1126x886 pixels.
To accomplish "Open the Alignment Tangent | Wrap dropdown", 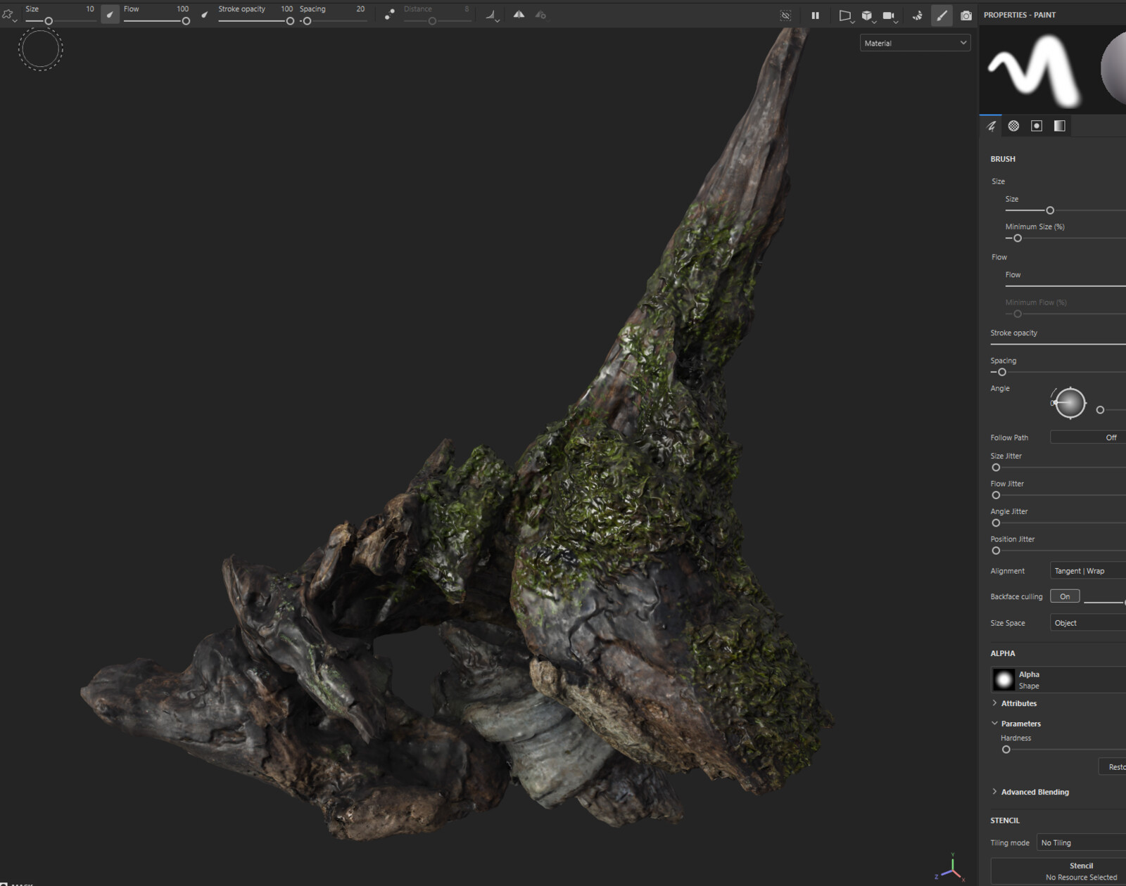I will point(1088,571).
